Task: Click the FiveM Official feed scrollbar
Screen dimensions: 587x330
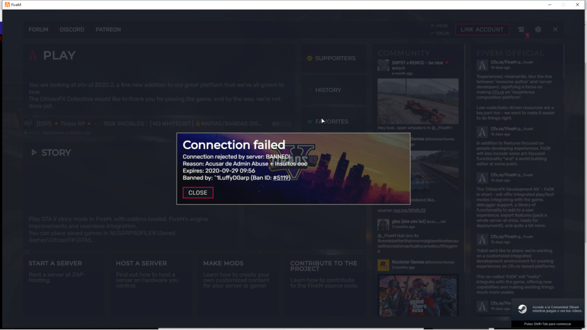Action: (x=563, y=62)
